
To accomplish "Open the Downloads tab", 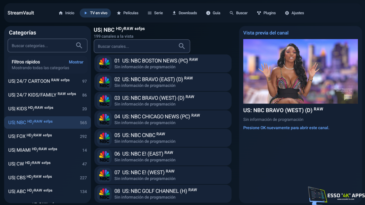I will pyautogui.click(x=184, y=13).
